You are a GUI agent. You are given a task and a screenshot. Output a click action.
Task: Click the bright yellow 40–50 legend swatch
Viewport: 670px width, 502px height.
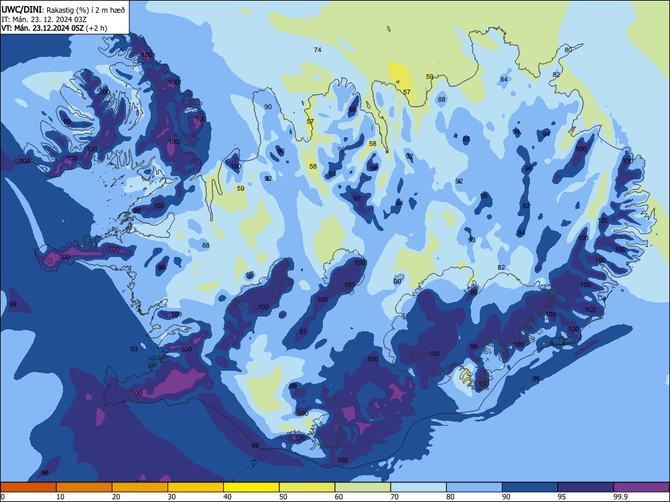[x=251, y=487]
